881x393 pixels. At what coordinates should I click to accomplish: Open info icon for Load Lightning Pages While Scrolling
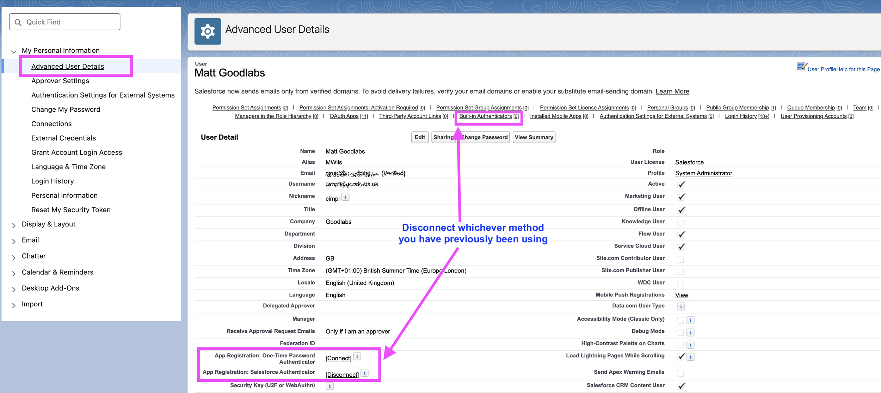point(690,357)
